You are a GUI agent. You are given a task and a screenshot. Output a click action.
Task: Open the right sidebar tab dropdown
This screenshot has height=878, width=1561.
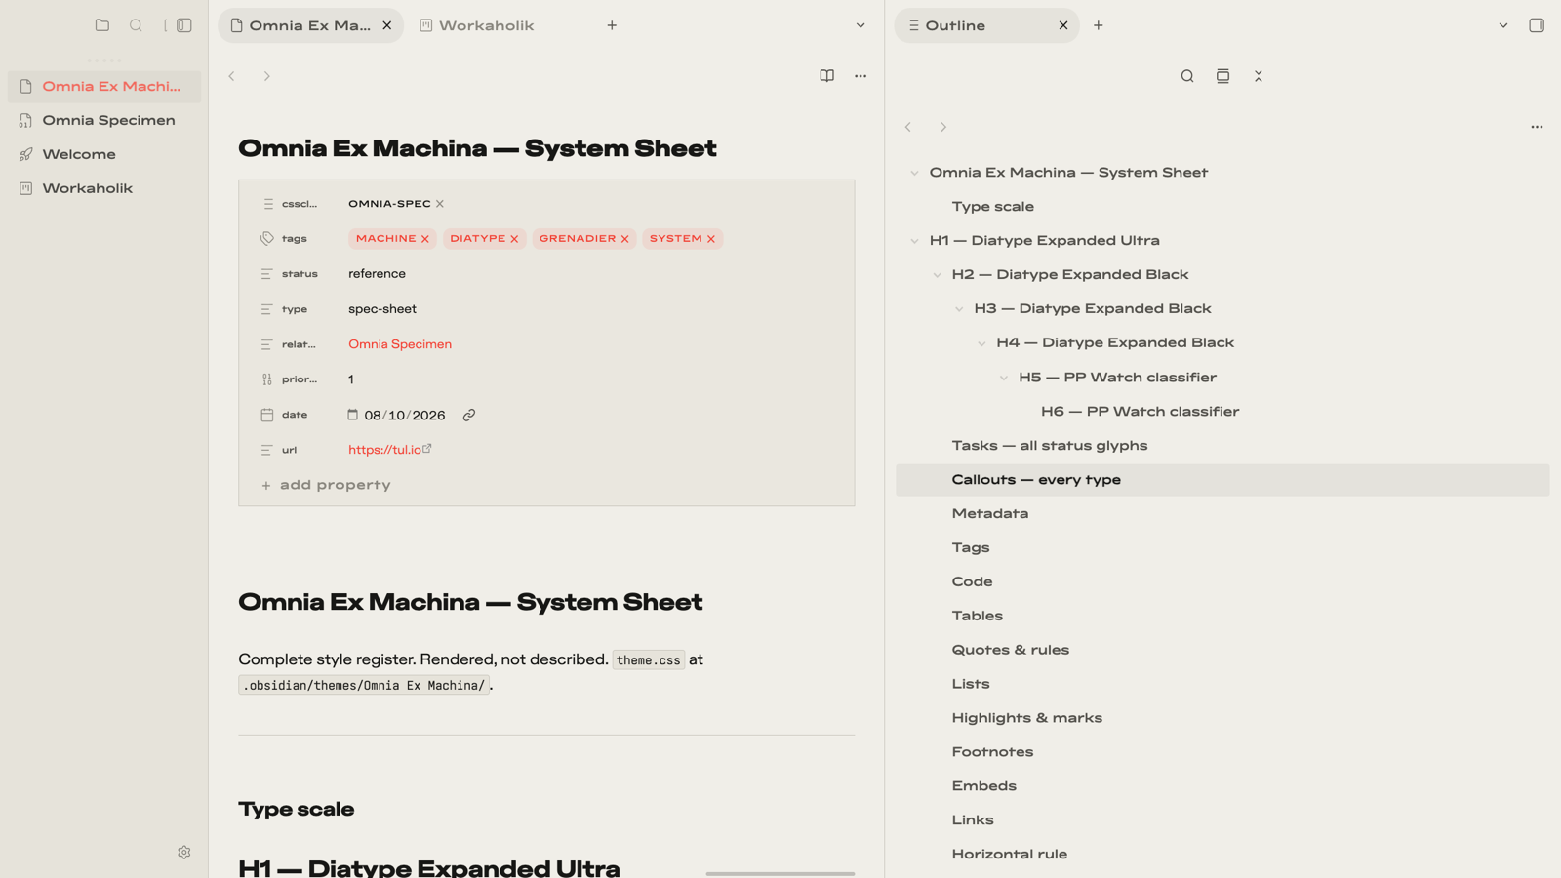(x=1503, y=25)
